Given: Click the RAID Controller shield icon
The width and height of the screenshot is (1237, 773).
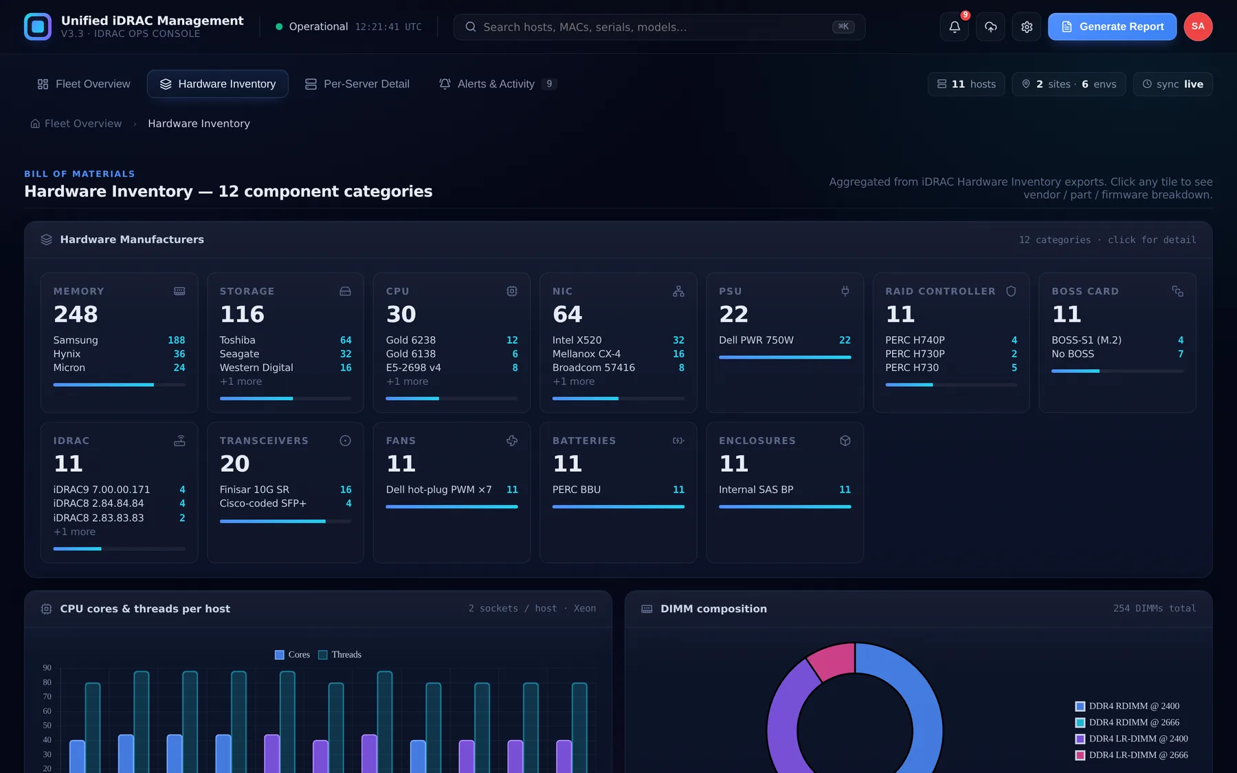Looking at the screenshot, I should tap(1011, 291).
